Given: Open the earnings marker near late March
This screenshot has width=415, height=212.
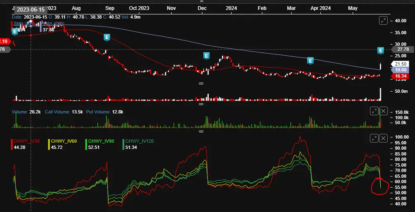Looking at the screenshot, I should (310, 61).
